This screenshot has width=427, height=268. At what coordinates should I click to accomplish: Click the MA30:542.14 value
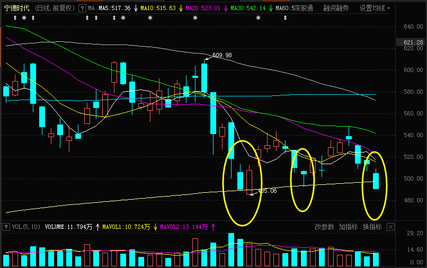coord(248,8)
